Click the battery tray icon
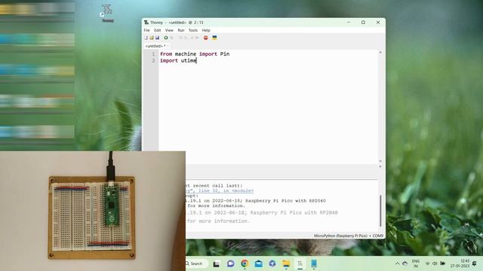The width and height of the screenshot is (483, 271). pyautogui.click(x=443, y=263)
